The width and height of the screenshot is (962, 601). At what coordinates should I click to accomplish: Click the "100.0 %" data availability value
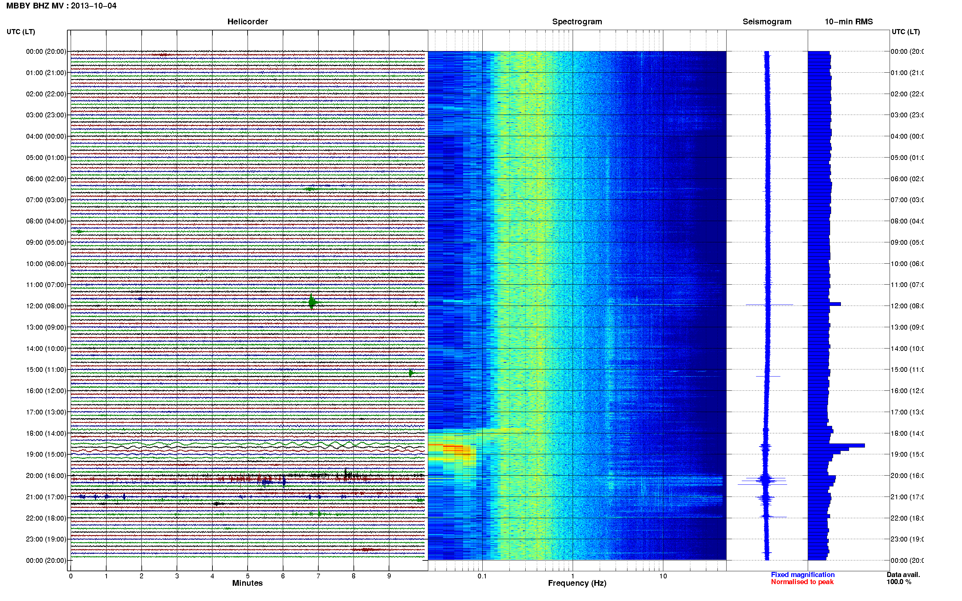(899, 582)
